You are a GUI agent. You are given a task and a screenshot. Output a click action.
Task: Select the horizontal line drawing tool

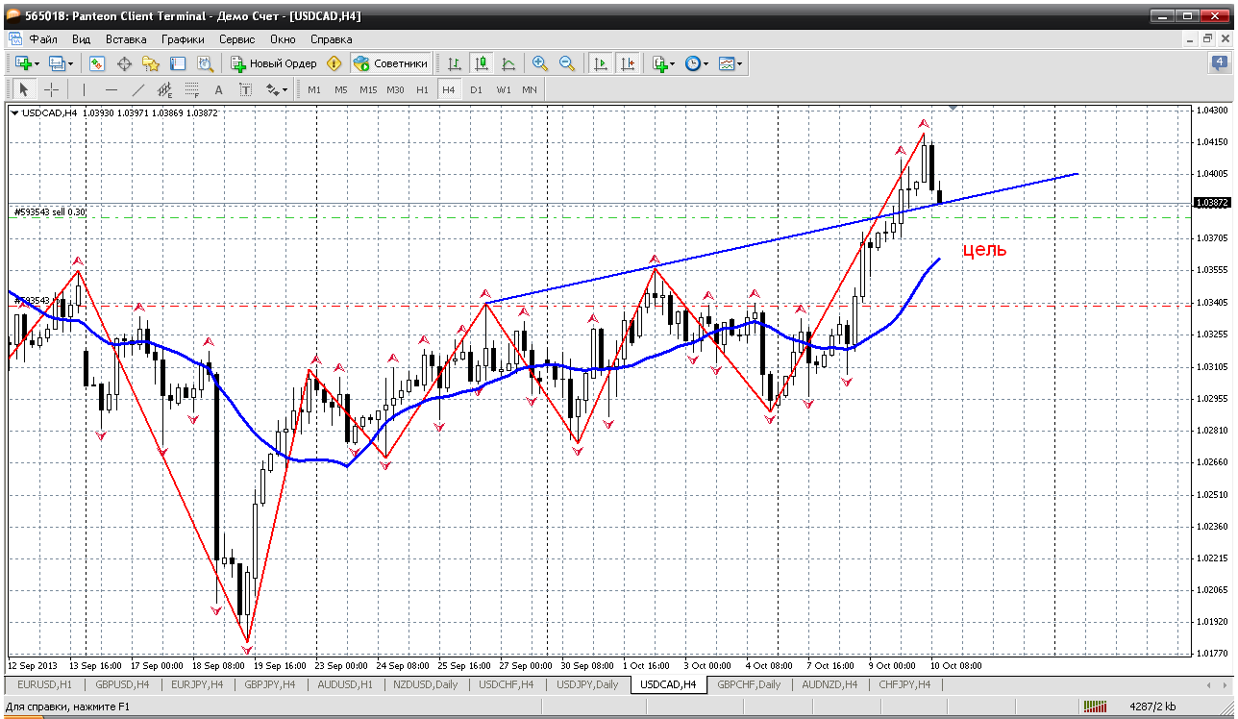click(111, 89)
